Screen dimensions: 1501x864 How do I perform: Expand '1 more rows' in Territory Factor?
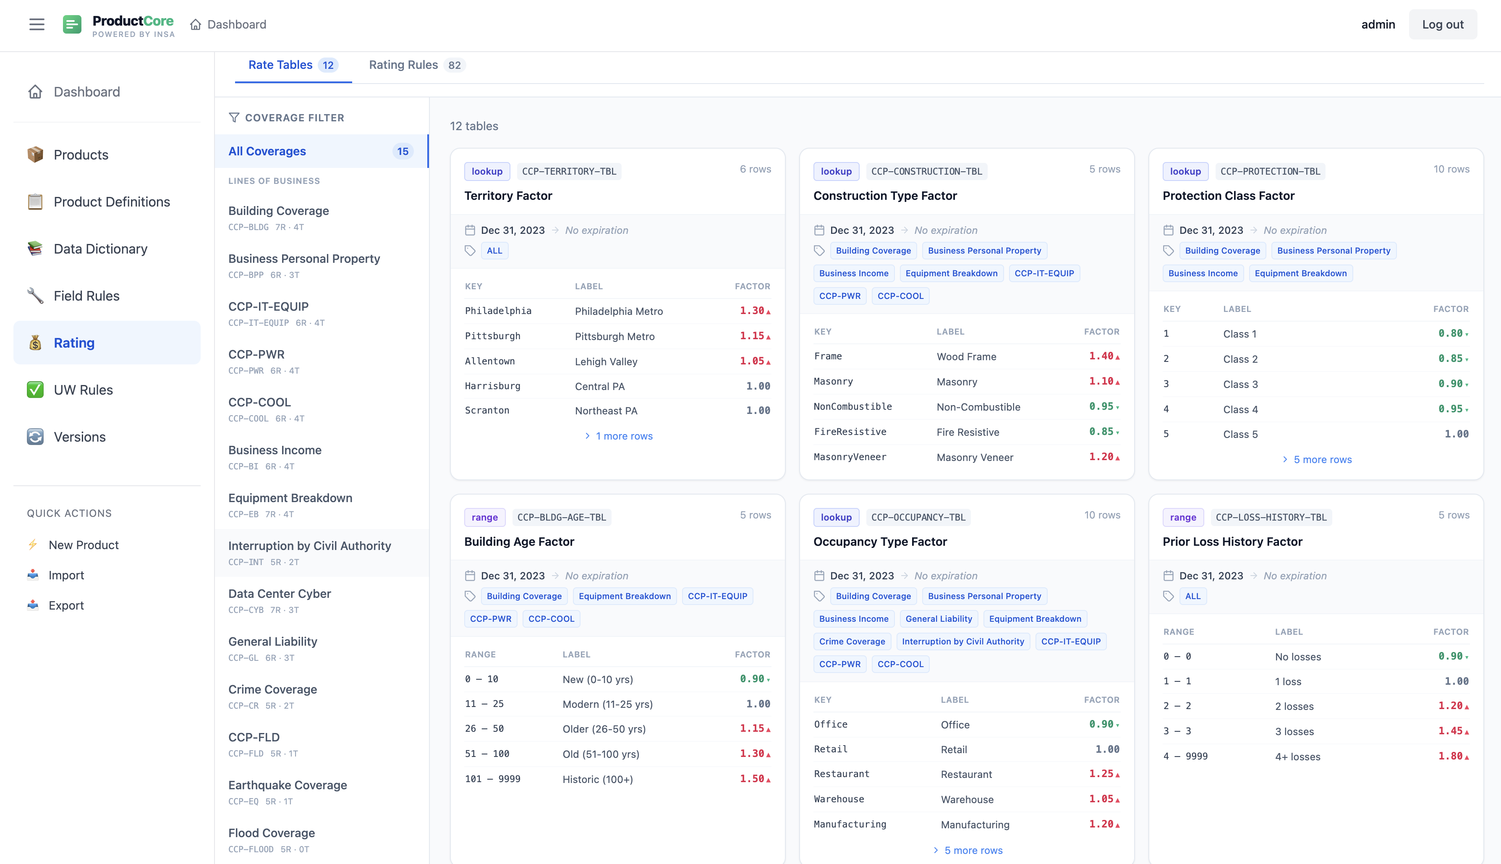(617, 436)
